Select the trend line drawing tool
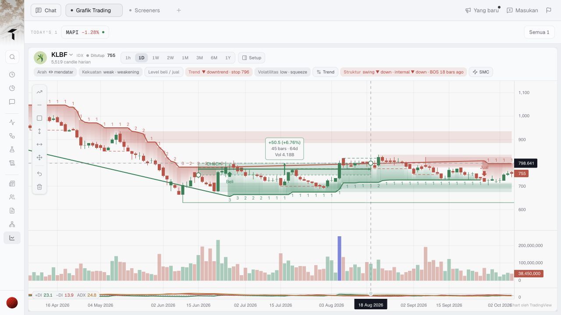 (39, 92)
